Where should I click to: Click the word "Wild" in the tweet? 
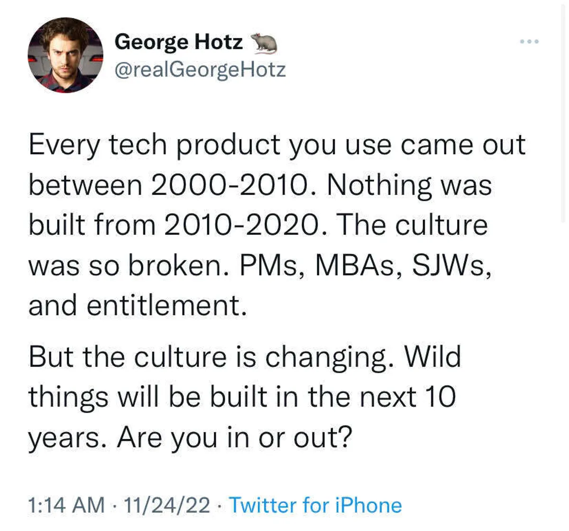433,357
